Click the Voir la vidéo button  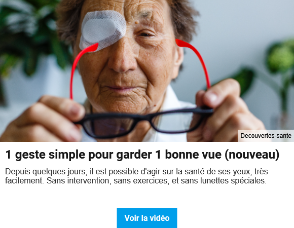point(147,218)
